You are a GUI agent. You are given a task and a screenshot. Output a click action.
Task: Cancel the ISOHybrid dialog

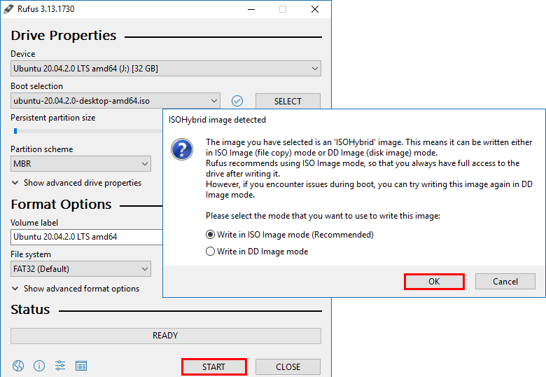pyautogui.click(x=505, y=282)
